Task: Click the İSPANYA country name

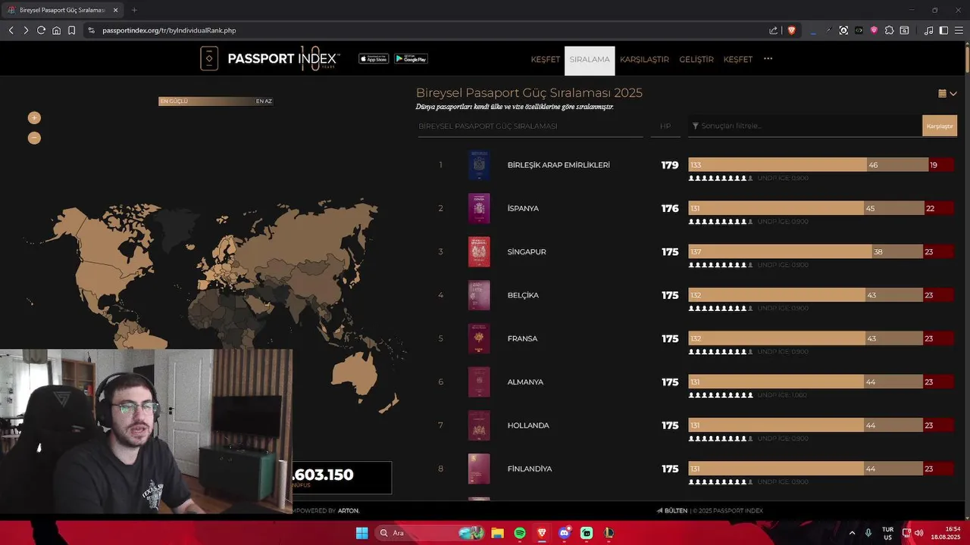Action: coord(523,208)
